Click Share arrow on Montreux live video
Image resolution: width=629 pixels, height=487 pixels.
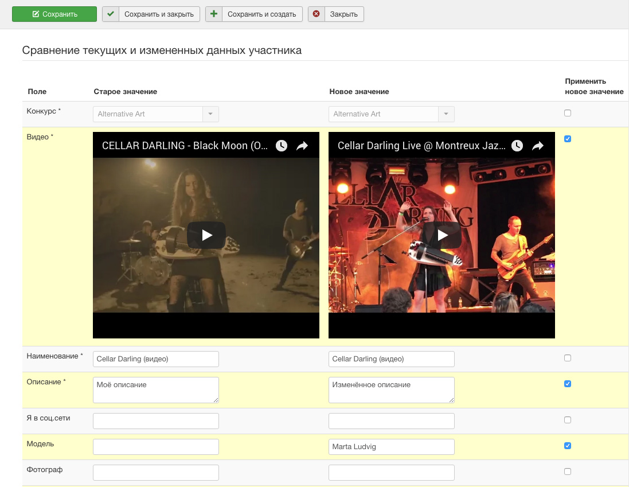(x=537, y=146)
